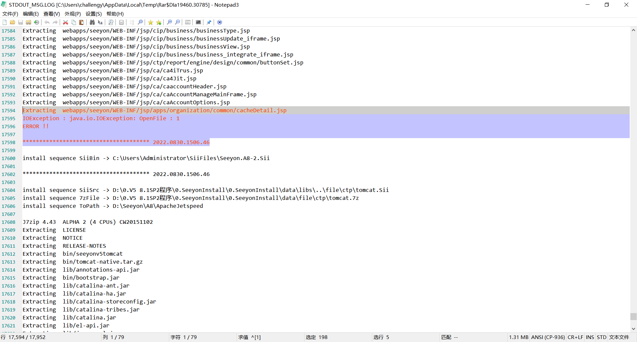Click the Zoom In magnifier icon

point(170,22)
